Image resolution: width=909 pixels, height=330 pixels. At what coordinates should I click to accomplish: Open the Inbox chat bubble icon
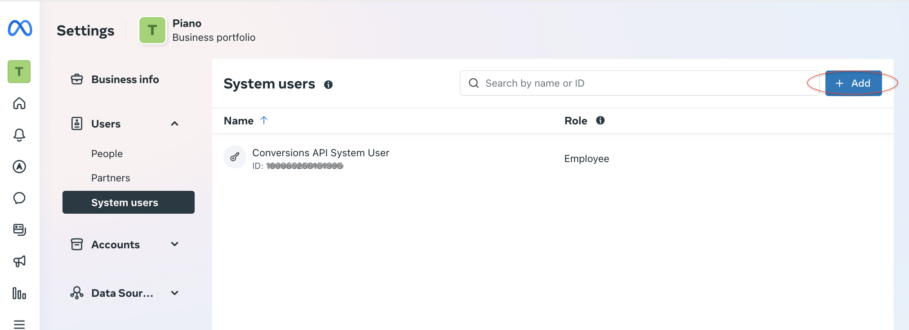(x=19, y=198)
